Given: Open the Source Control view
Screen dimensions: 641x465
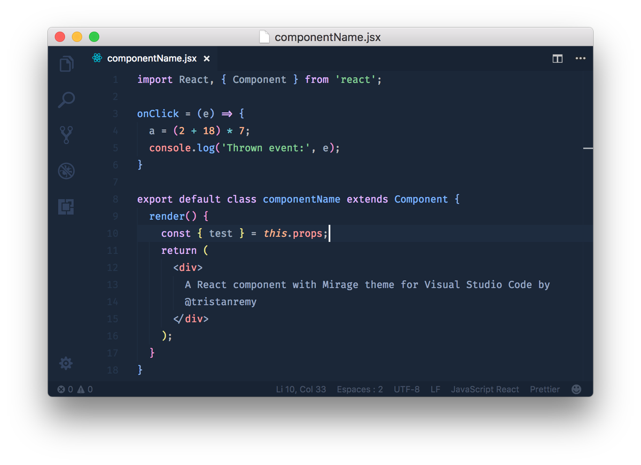Looking at the screenshot, I should 66,134.
